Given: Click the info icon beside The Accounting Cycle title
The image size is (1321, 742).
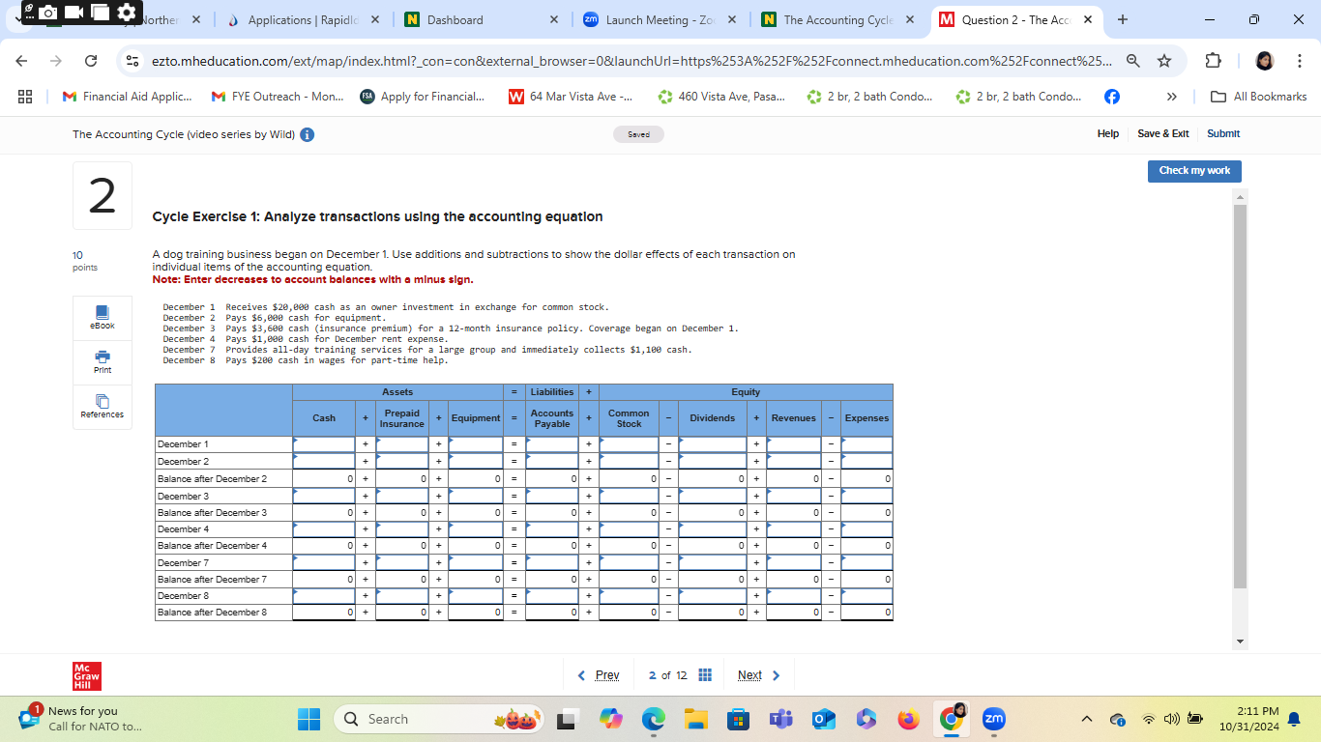Looking at the screenshot, I should [307, 134].
